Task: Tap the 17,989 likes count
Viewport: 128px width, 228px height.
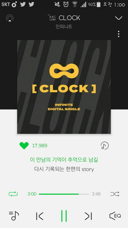Action: (40, 146)
